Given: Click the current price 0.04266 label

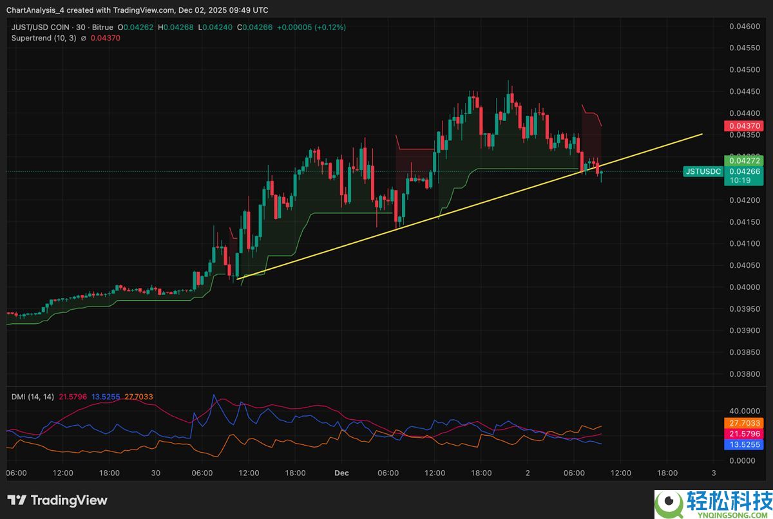Looking at the screenshot, I should pyautogui.click(x=743, y=171).
